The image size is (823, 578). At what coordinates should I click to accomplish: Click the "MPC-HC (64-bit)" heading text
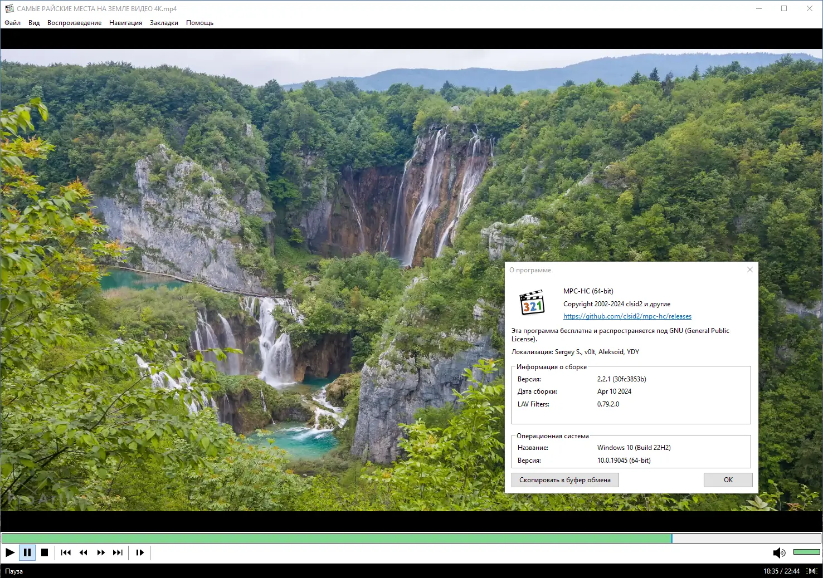[588, 291]
